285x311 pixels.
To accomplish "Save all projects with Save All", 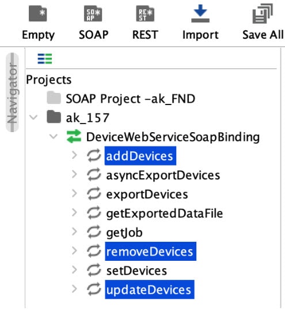I will [263, 22].
